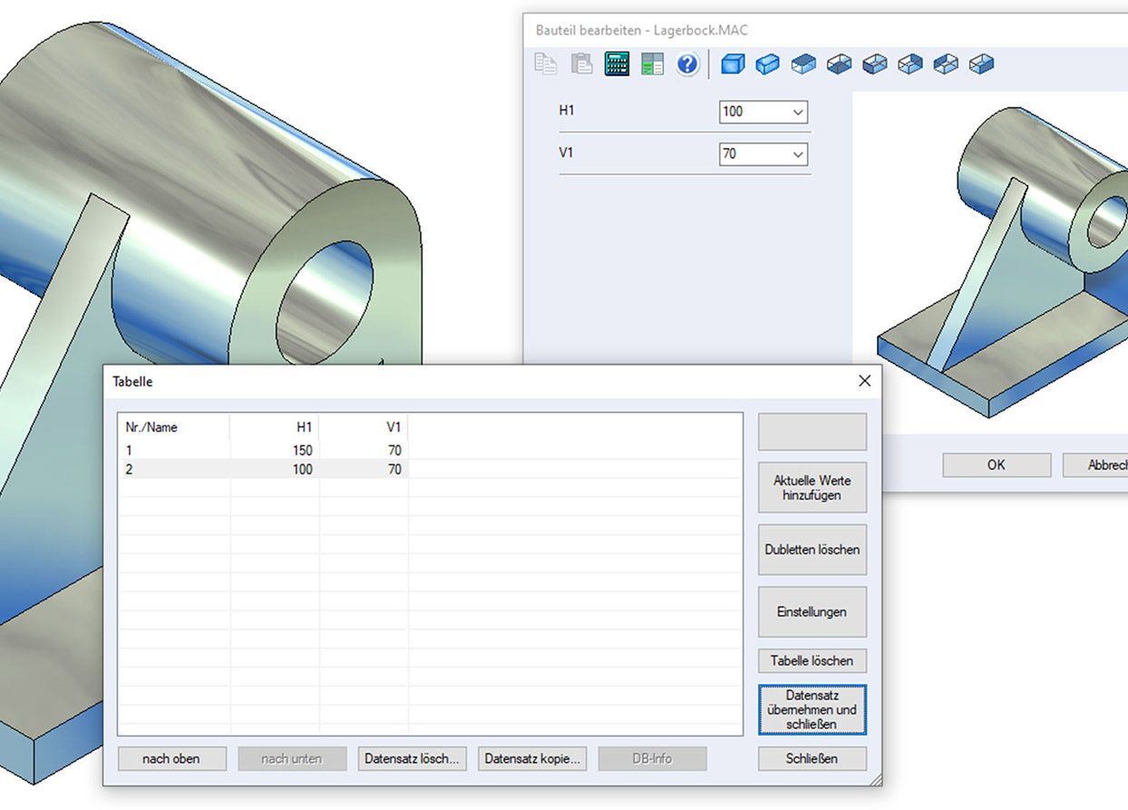Open the table icon with green cells
The image size is (1128, 810).
(652, 63)
